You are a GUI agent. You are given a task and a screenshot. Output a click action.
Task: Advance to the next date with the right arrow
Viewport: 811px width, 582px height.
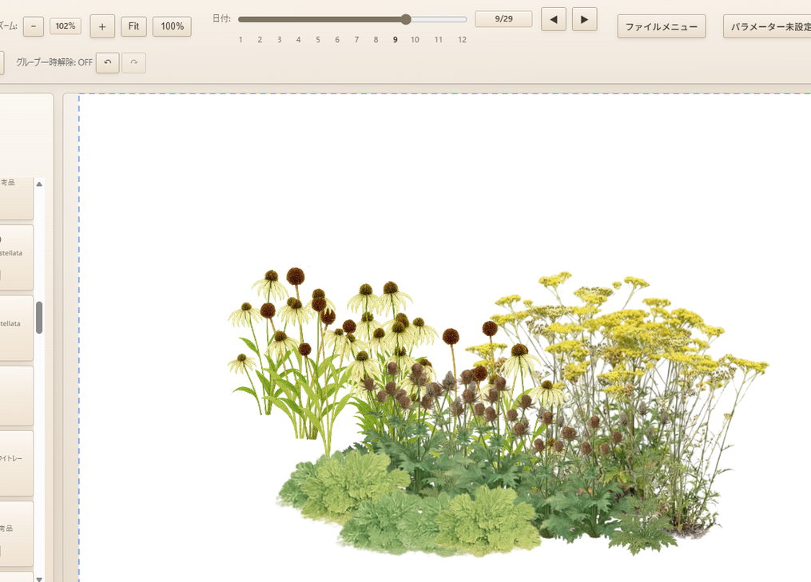pyautogui.click(x=584, y=18)
